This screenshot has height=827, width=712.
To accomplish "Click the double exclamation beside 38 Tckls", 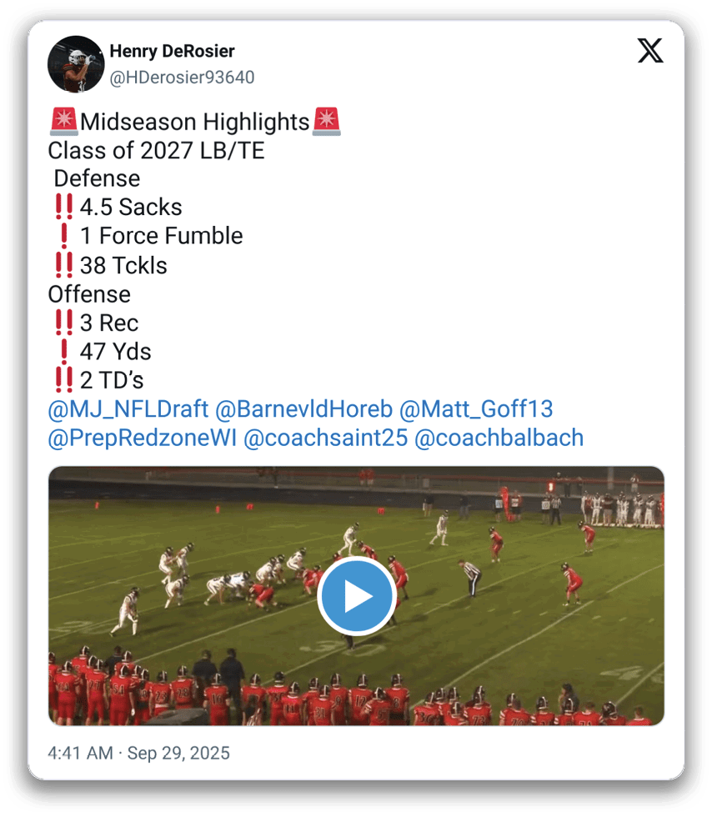I will coord(64,265).
